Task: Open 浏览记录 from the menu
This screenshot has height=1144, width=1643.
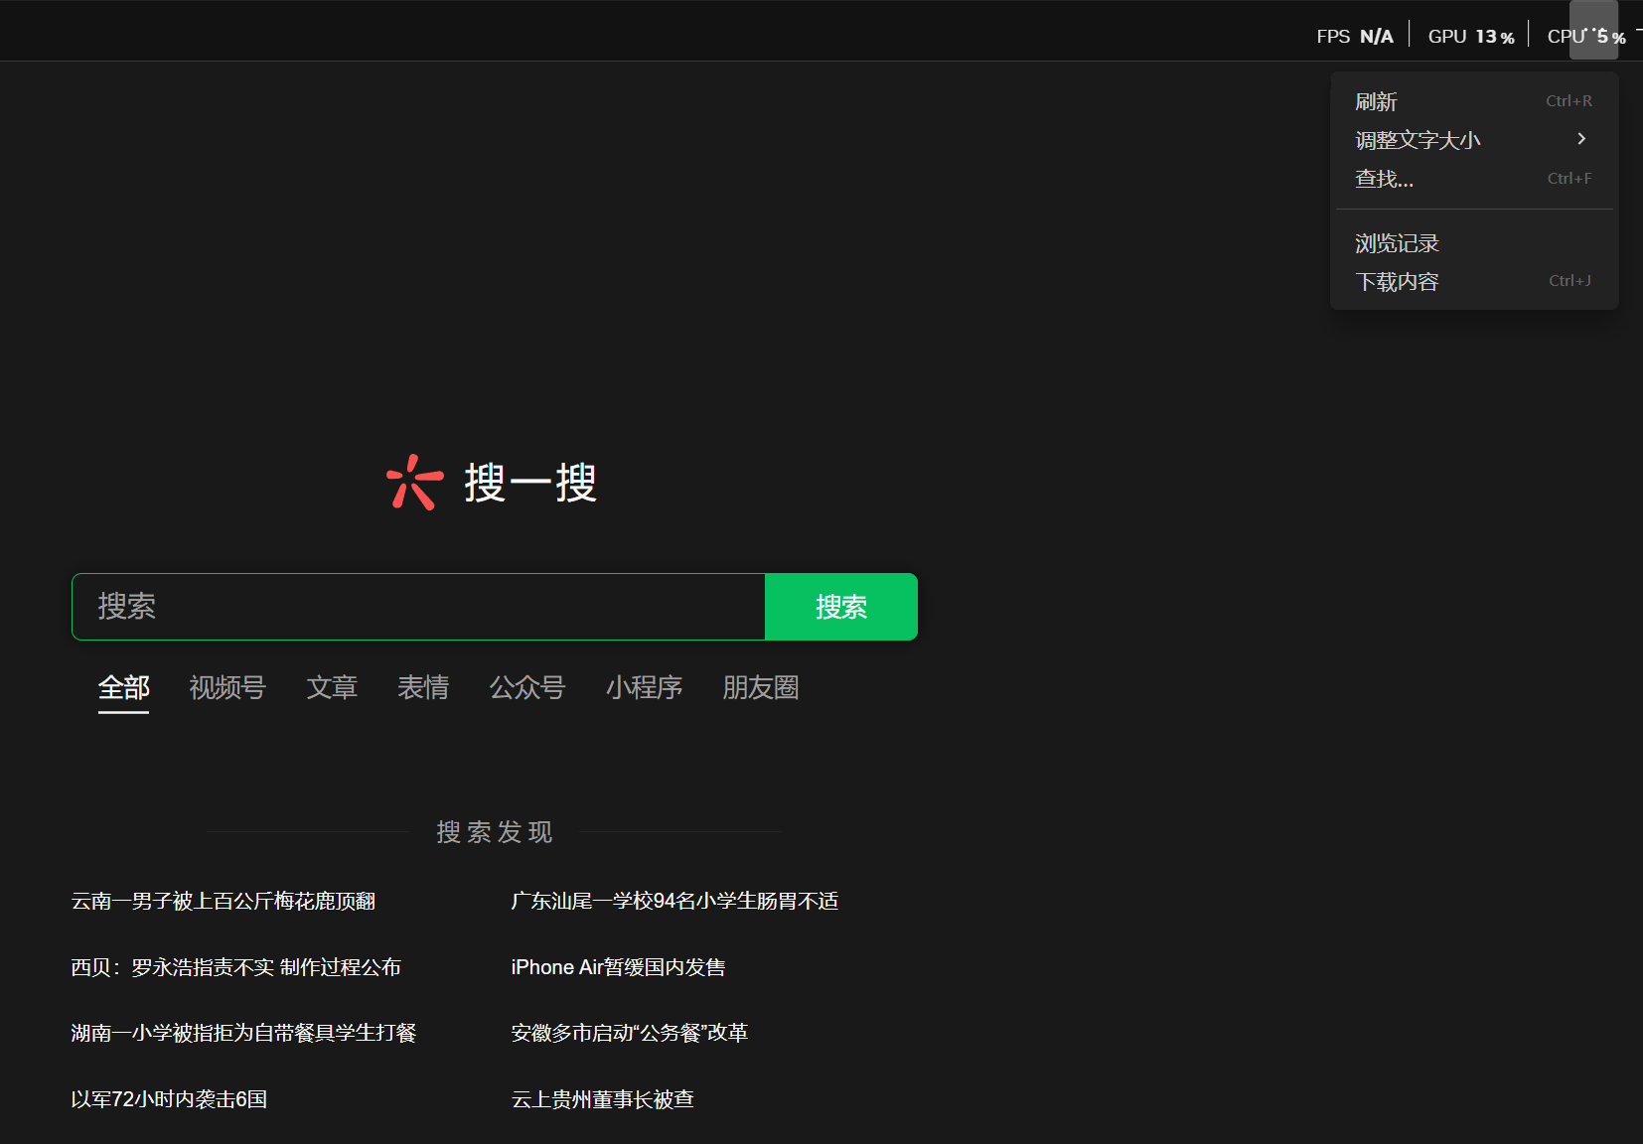Action: (x=1397, y=243)
